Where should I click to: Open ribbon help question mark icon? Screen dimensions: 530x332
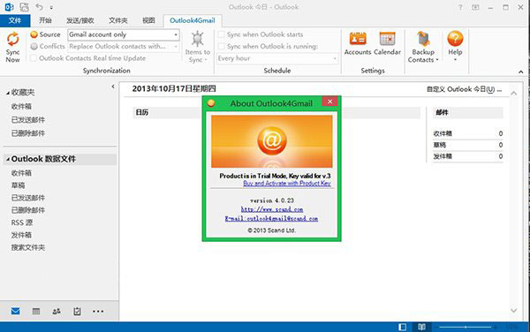tap(460, 7)
